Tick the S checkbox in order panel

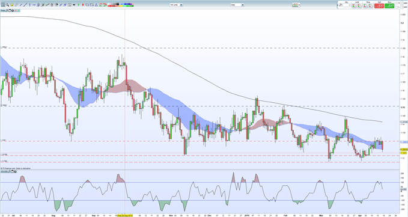[x=397, y=3]
